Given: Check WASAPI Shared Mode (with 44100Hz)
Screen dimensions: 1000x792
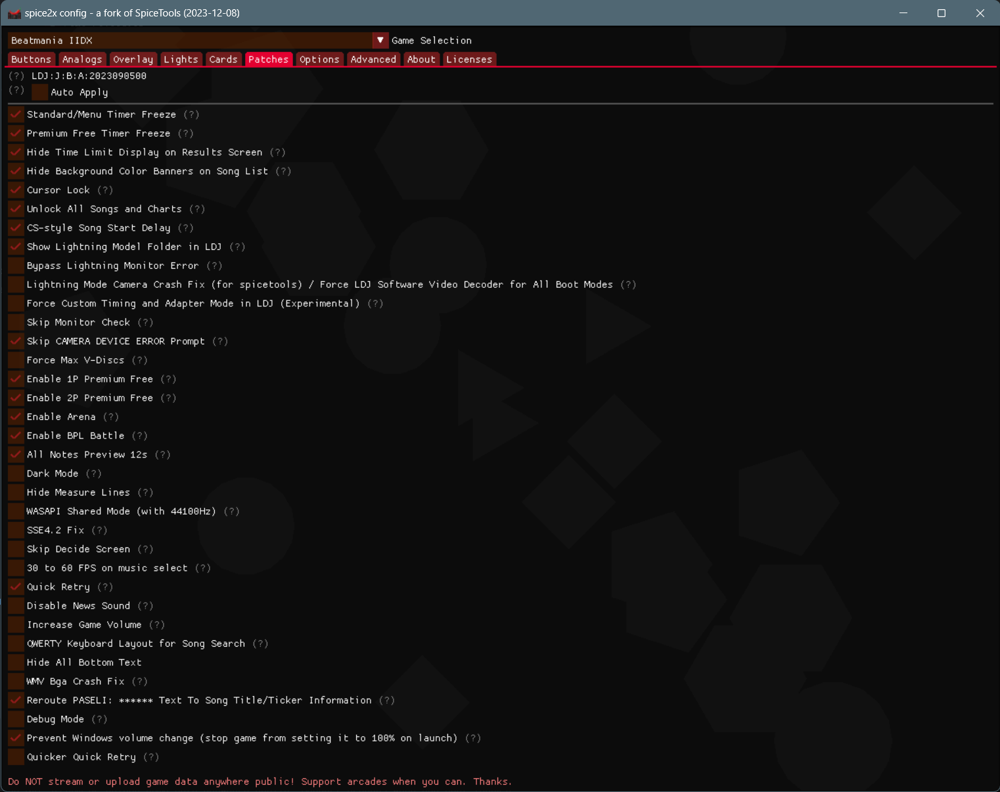Looking at the screenshot, I should [16, 511].
